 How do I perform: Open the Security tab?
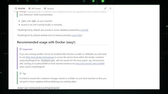(49, 9)
